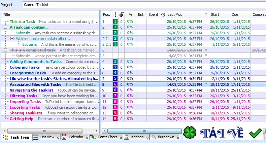Open the Calendar tab icon

tap(64, 137)
